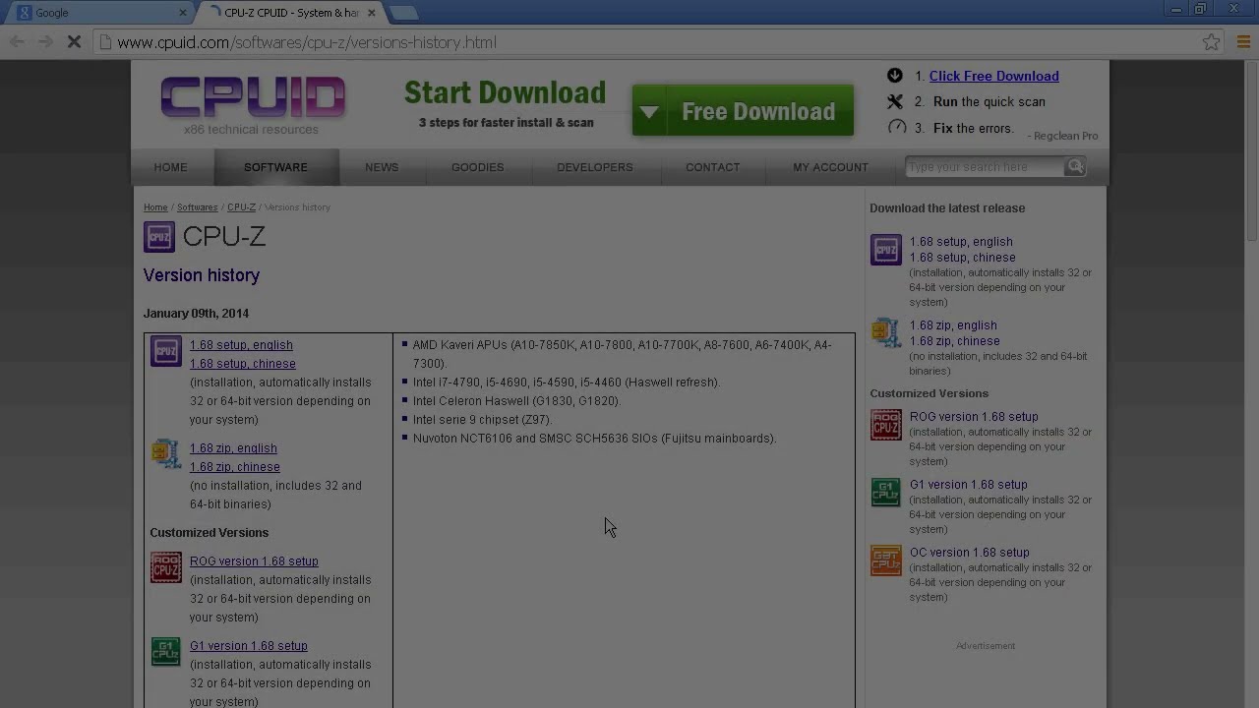Image resolution: width=1259 pixels, height=708 pixels.
Task: Hit the green Free Download button
Action: coord(743,111)
